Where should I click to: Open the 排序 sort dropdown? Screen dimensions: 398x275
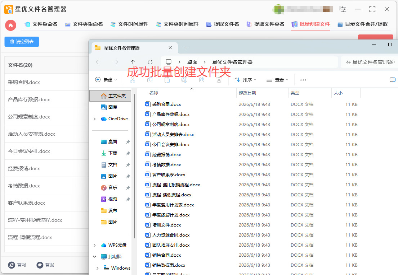coord(245,80)
